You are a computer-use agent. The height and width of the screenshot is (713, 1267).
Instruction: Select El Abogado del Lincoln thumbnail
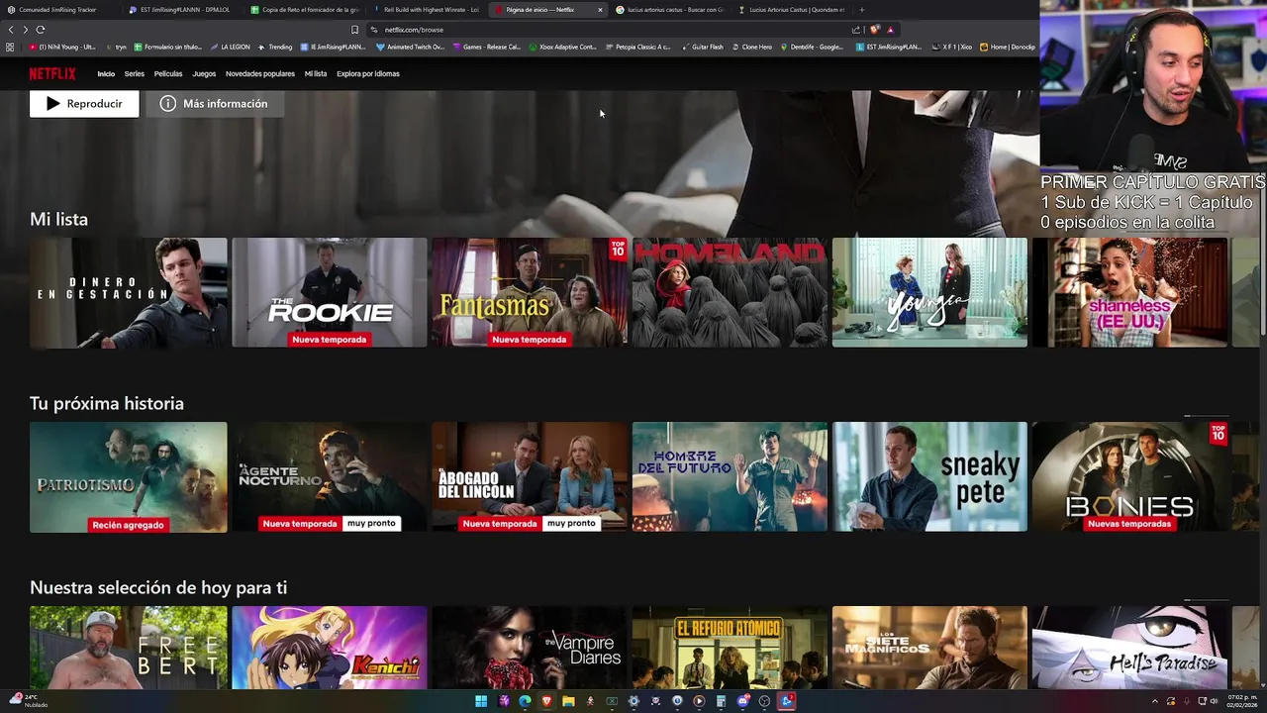tap(530, 477)
